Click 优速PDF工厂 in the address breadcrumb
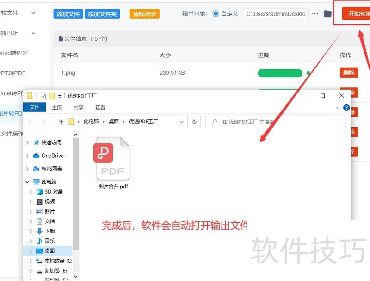Image resolution: width=370 pixels, height=281 pixels. coord(143,122)
